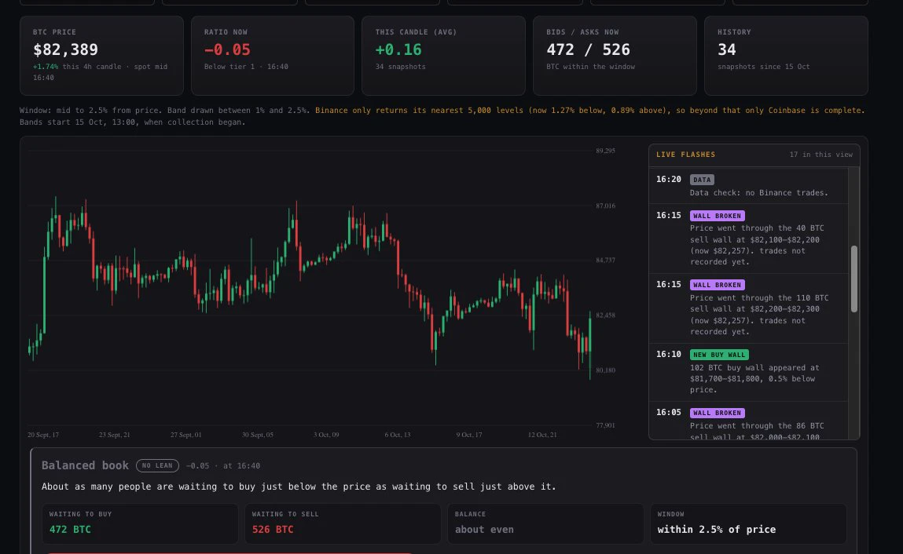Click the DATA badge on the 16:20 flash
The image size is (903, 554).
pos(702,180)
